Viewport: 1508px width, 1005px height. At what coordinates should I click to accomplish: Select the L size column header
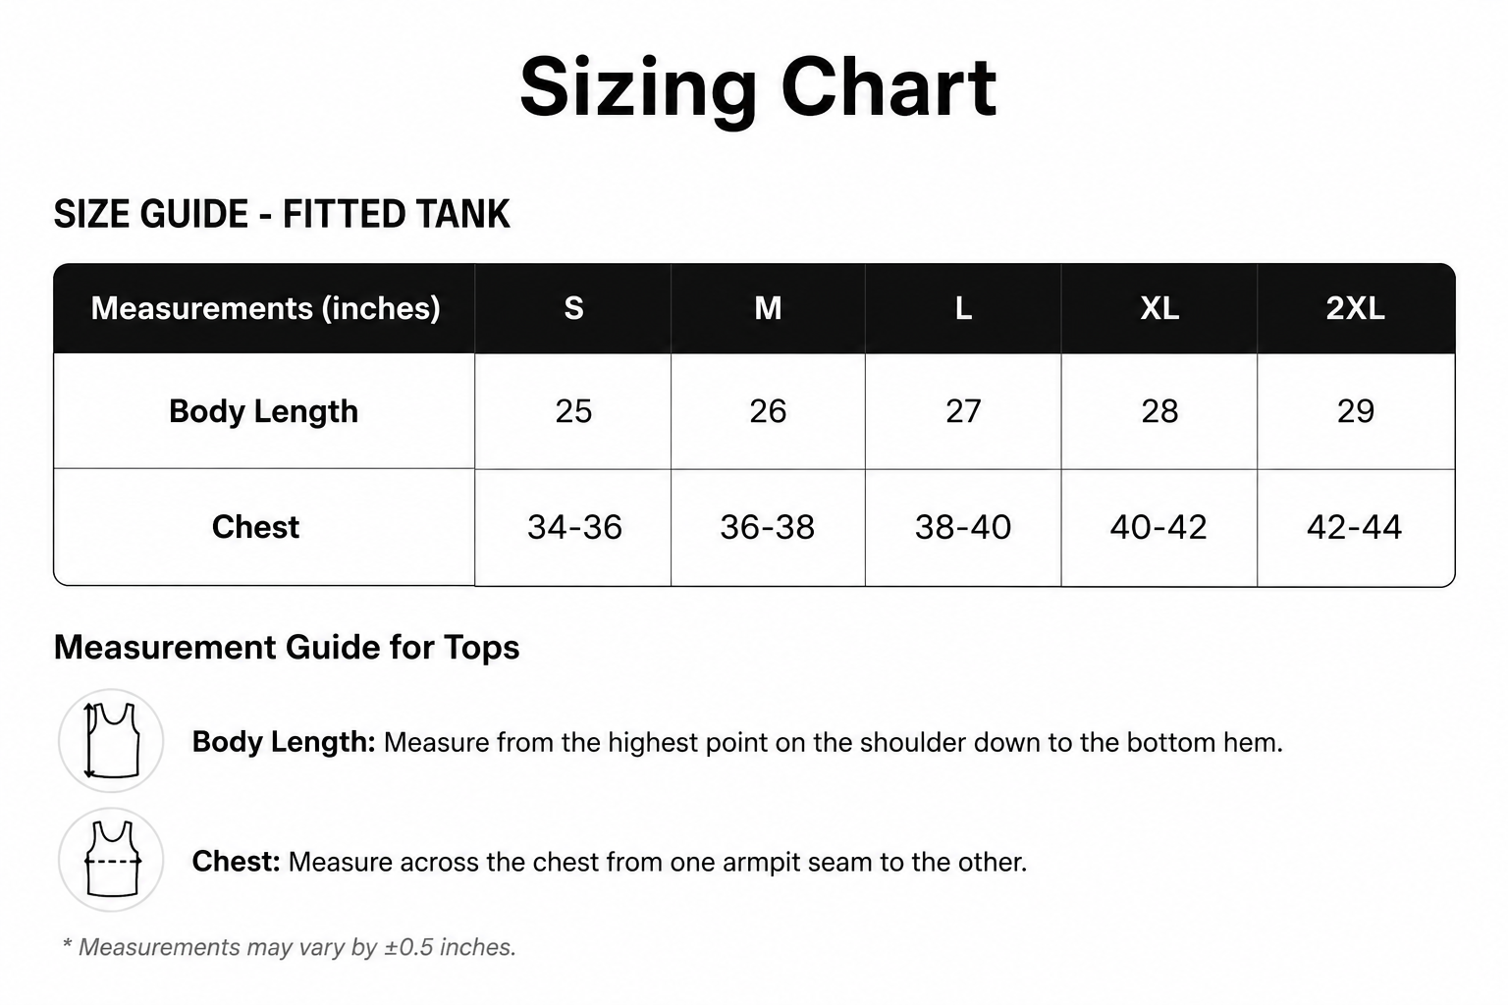pyautogui.click(x=963, y=308)
